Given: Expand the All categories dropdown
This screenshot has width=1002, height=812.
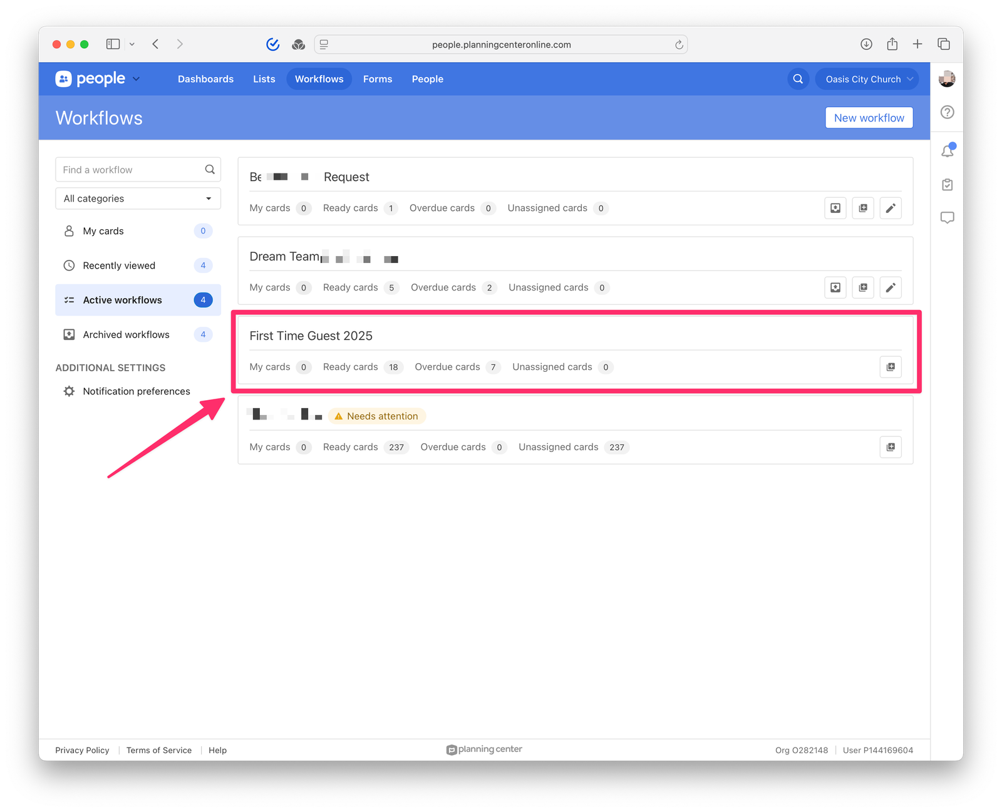Looking at the screenshot, I should 138,198.
